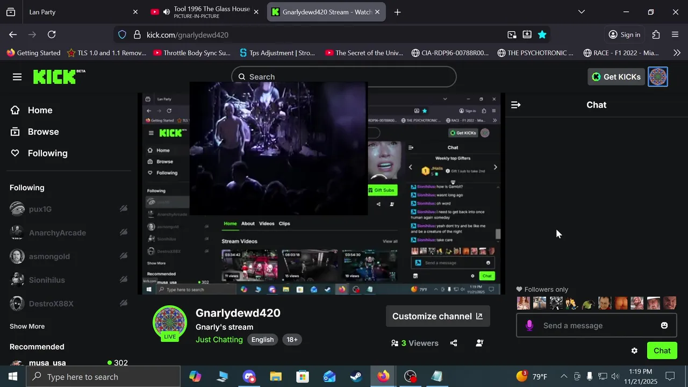
Task: Click the 18+ tag
Action: pos(292,340)
